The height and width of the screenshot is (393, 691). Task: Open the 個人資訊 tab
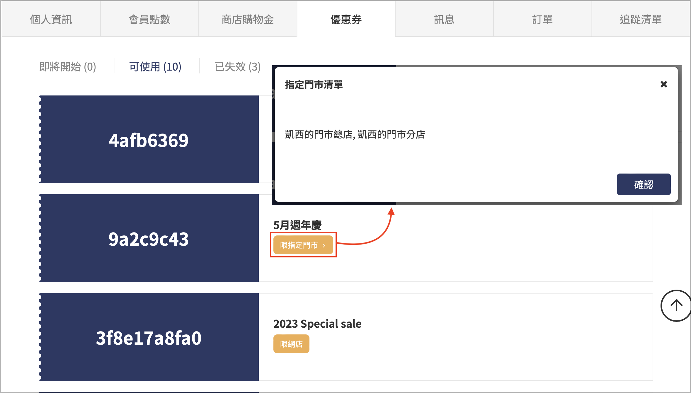[51, 19]
